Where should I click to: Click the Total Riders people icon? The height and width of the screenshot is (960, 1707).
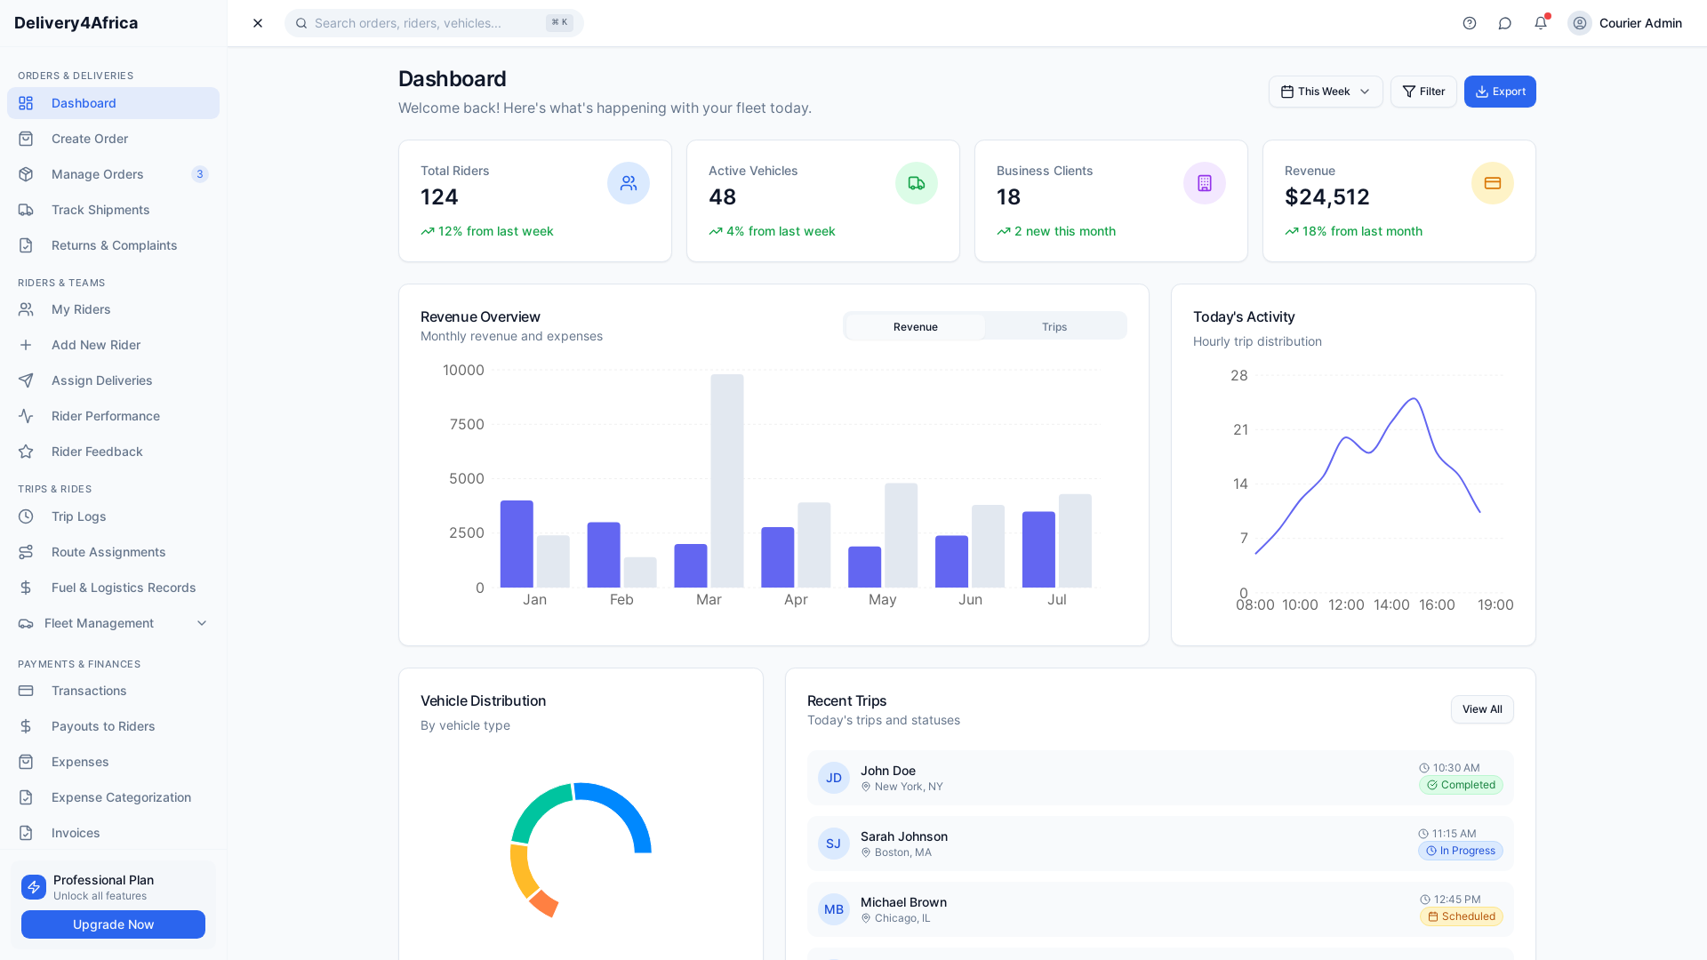click(x=629, y=183)
